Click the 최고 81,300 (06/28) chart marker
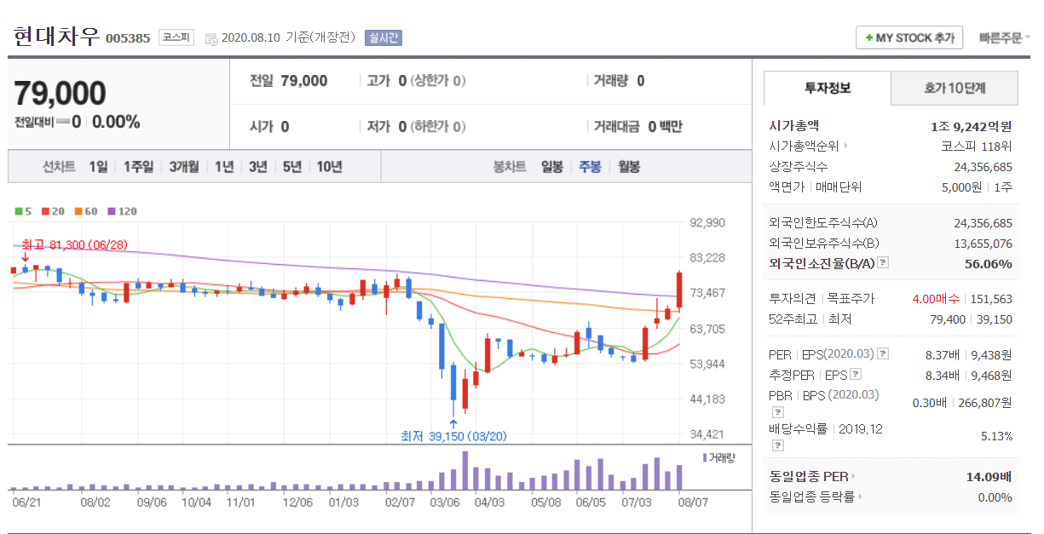 click(x=74, y=244)
